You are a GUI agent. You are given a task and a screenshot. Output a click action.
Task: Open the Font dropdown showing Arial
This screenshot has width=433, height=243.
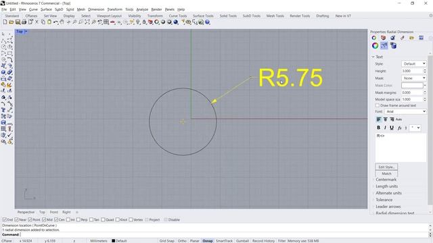pyautogui.click(x=405, y=111)
